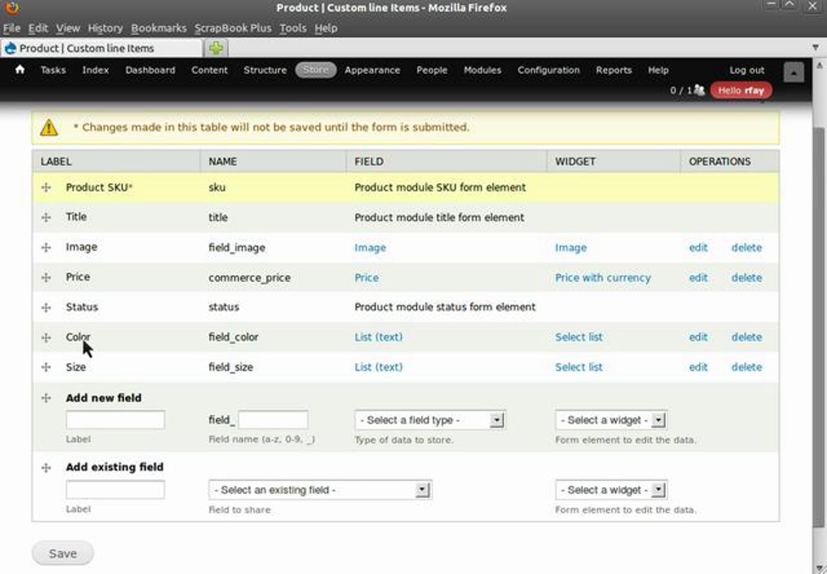Click edit for the Price field
The image size is (827, 574).
coord(698,277)
